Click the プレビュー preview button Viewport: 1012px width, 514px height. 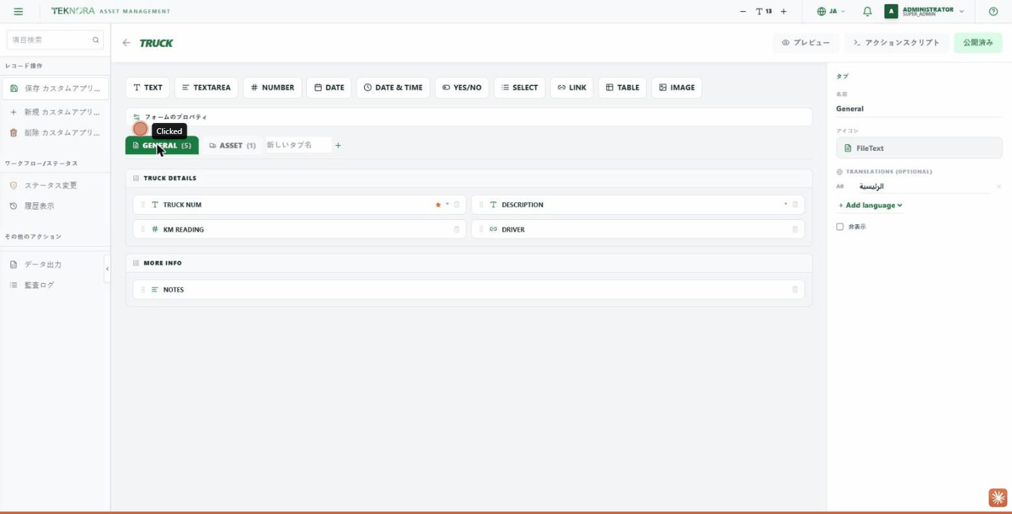coord(806,42)
